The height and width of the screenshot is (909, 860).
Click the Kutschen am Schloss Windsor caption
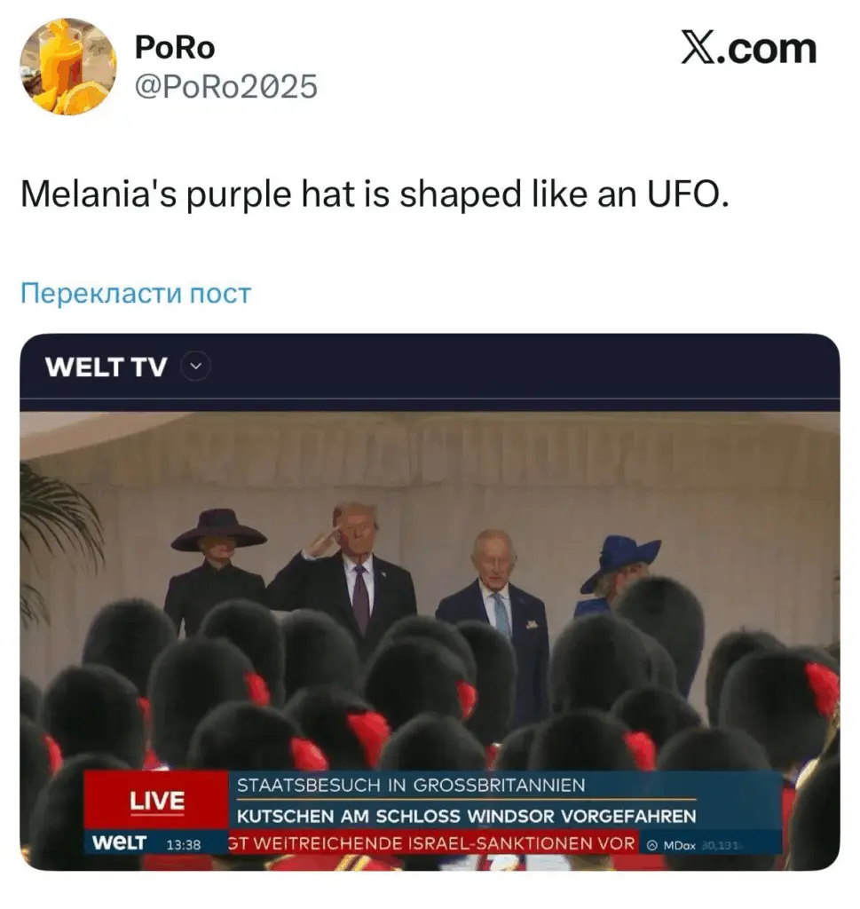pyautogui.click(x=467, y=817)
